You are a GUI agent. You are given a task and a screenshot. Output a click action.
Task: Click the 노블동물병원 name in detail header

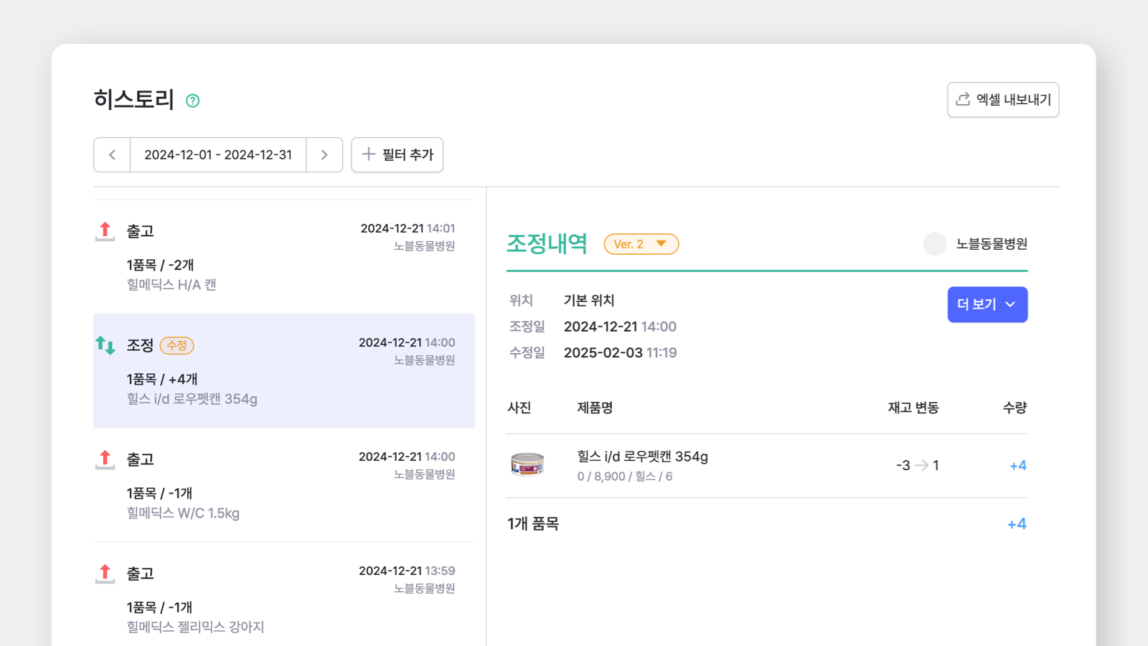coord(992,244)
